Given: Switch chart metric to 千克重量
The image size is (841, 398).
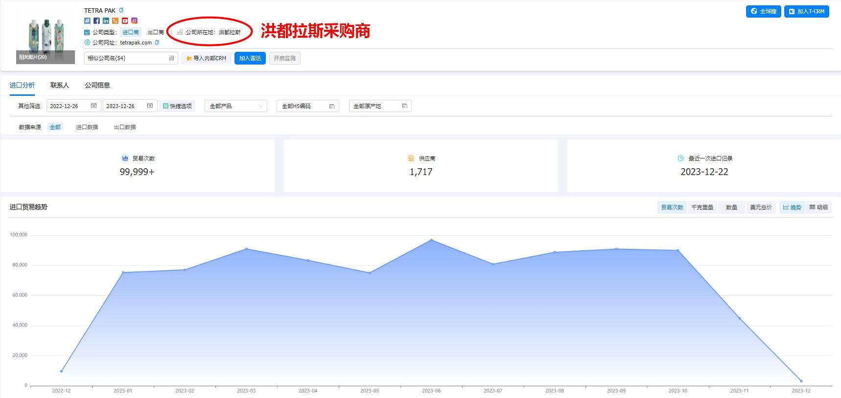Looking at the screenshot, I should point(702,207).
